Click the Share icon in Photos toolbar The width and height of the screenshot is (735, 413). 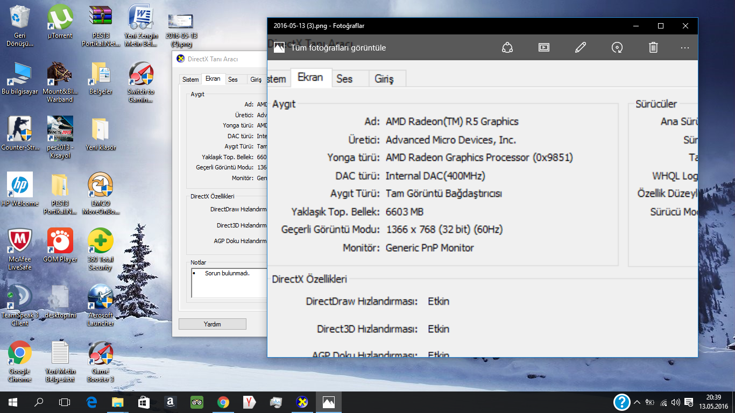pyautogui.click(x=507, y=47)
